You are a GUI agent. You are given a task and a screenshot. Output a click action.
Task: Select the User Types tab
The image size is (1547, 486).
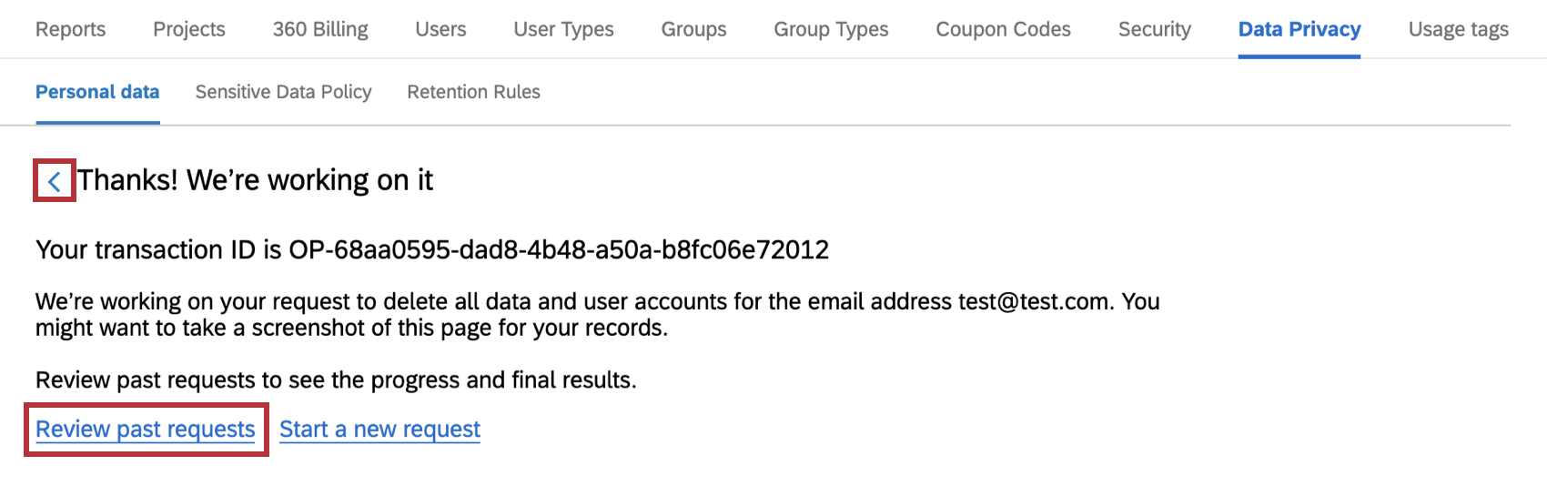coord(563,29)
